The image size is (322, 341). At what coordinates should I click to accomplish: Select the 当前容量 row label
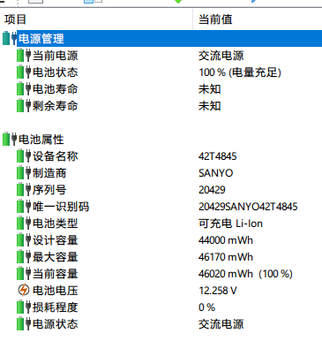(56, 274)
